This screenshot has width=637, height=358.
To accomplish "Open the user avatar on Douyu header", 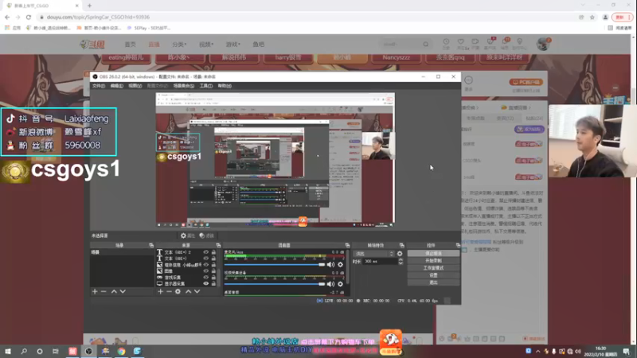I will click(543, 44).
